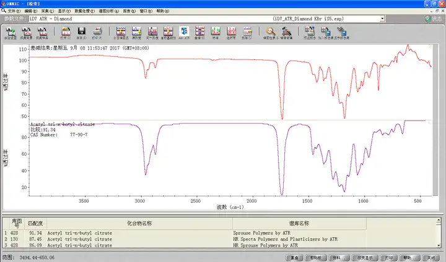Select result row 2 with match 87.45
Image resolution: width=446 pixels, height=262 pixels.
[x=185, y=239]
